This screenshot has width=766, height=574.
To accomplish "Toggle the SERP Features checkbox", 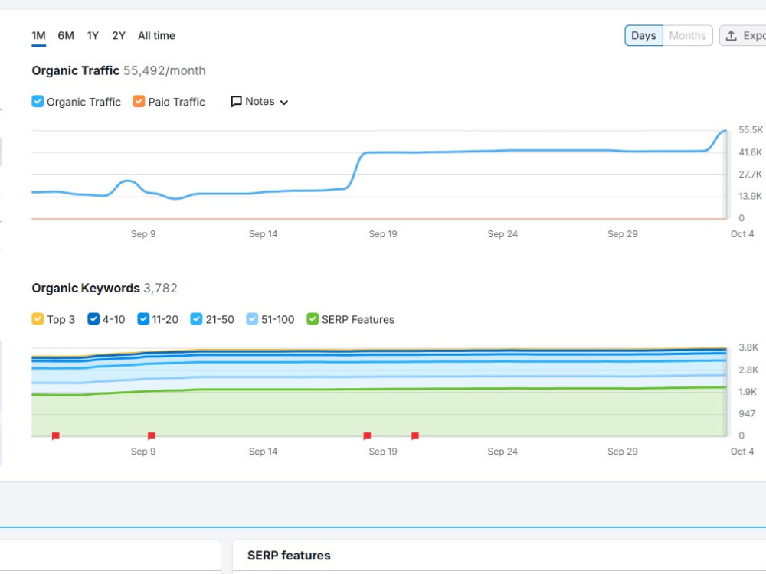I will (x=313, y=319).
